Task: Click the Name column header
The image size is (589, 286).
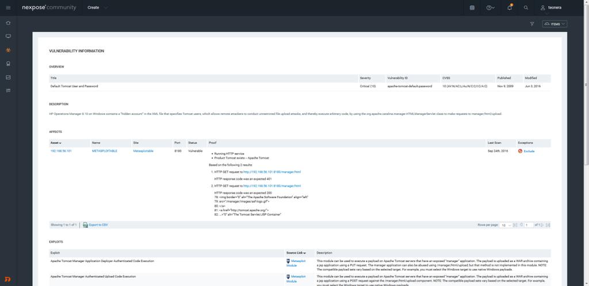Action: pyautogui.click(x=96, y=143)
